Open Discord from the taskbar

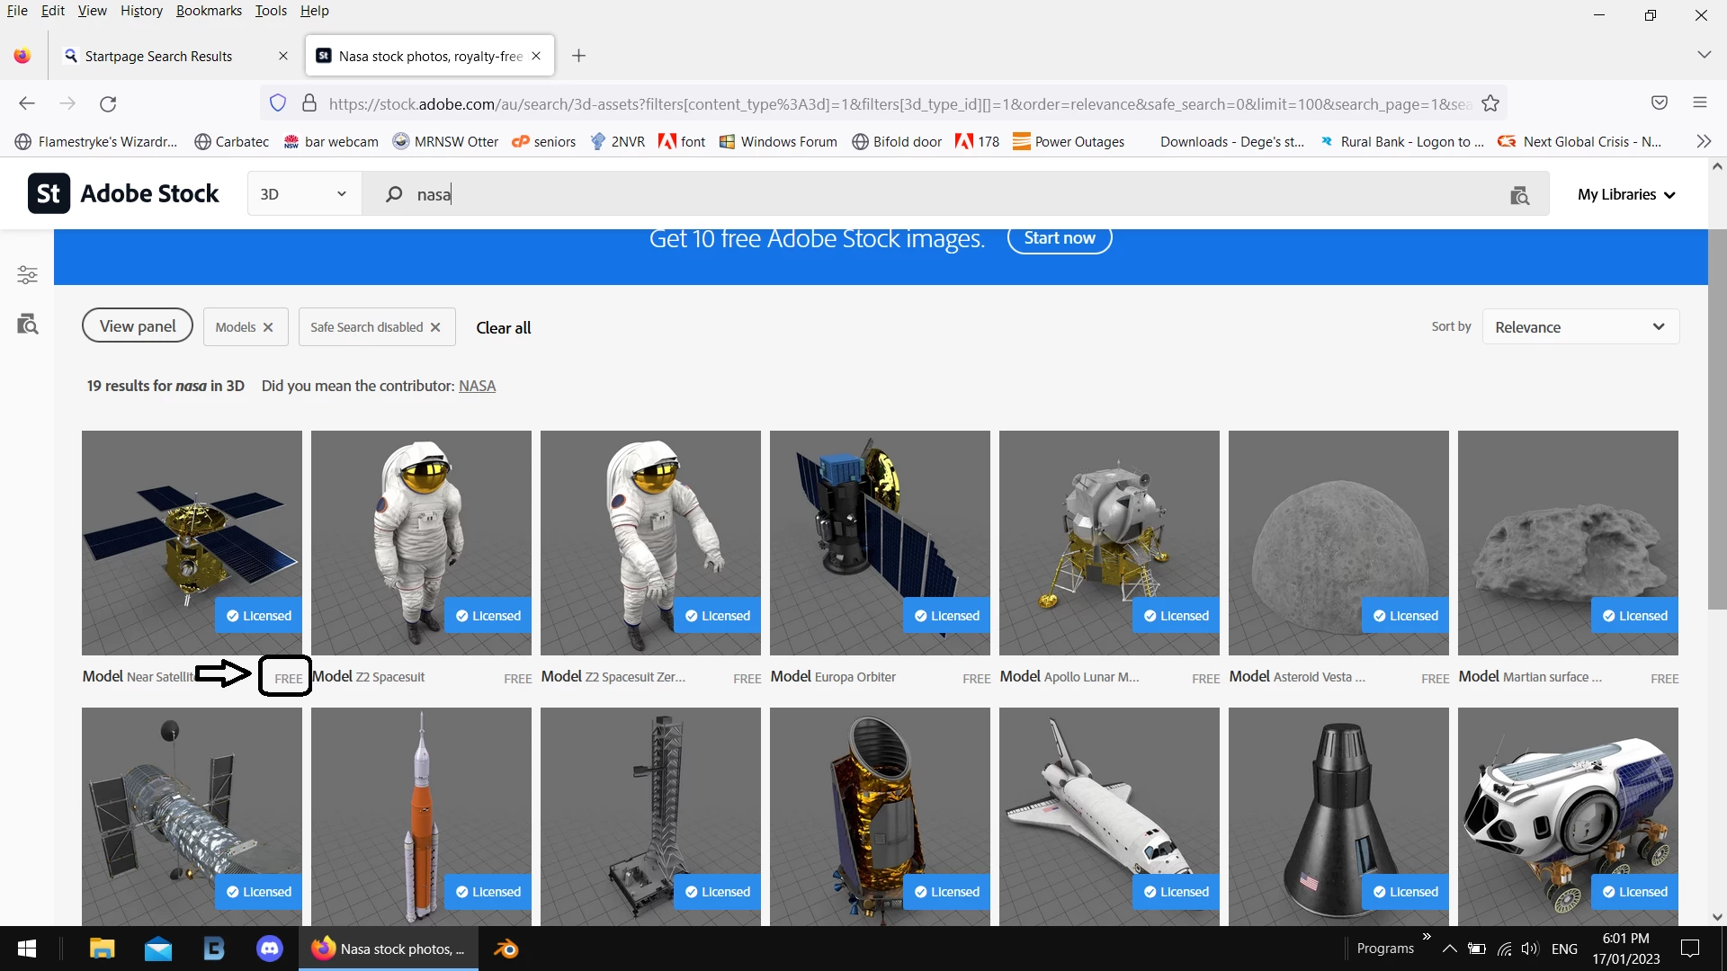269,949
